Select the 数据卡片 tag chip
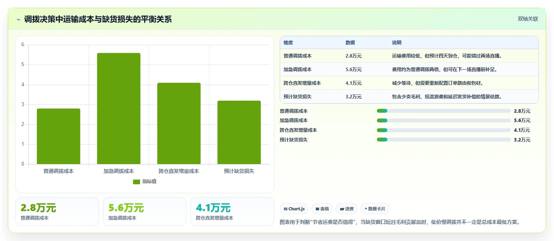The height and width of the screenshot is (241, 554). click(375, 209)
